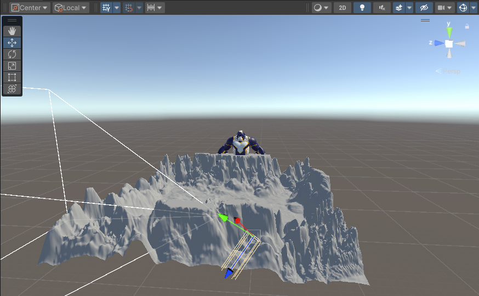The height and width of the screenshot is (296, 479).
Task: Click the blue Z axis cone on orientation gizmo
Action: tap(439, 43)
